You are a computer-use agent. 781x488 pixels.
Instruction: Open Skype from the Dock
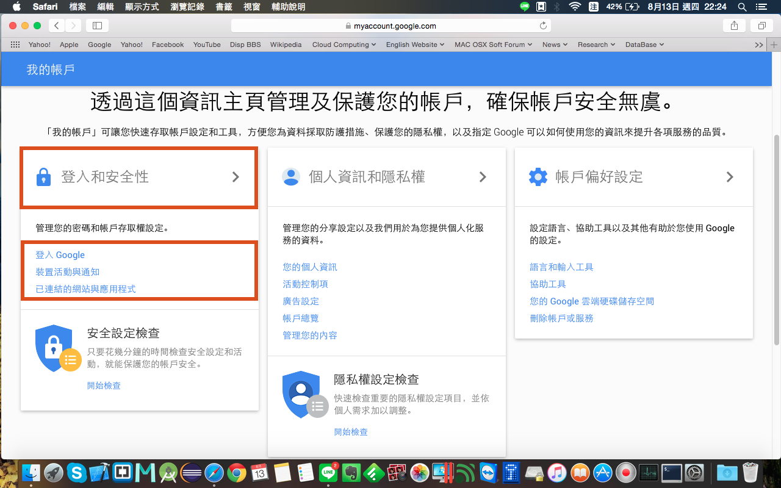click(76, 472)
